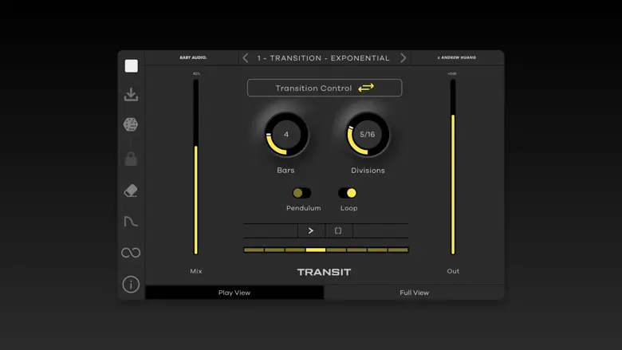Click the Out label
Viewport: 622px width, 350px height.
453,271
